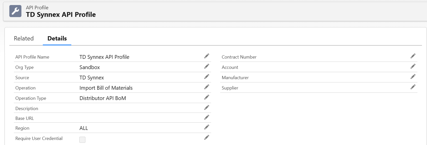Click the Distributor API BoM value

point(103,98)
